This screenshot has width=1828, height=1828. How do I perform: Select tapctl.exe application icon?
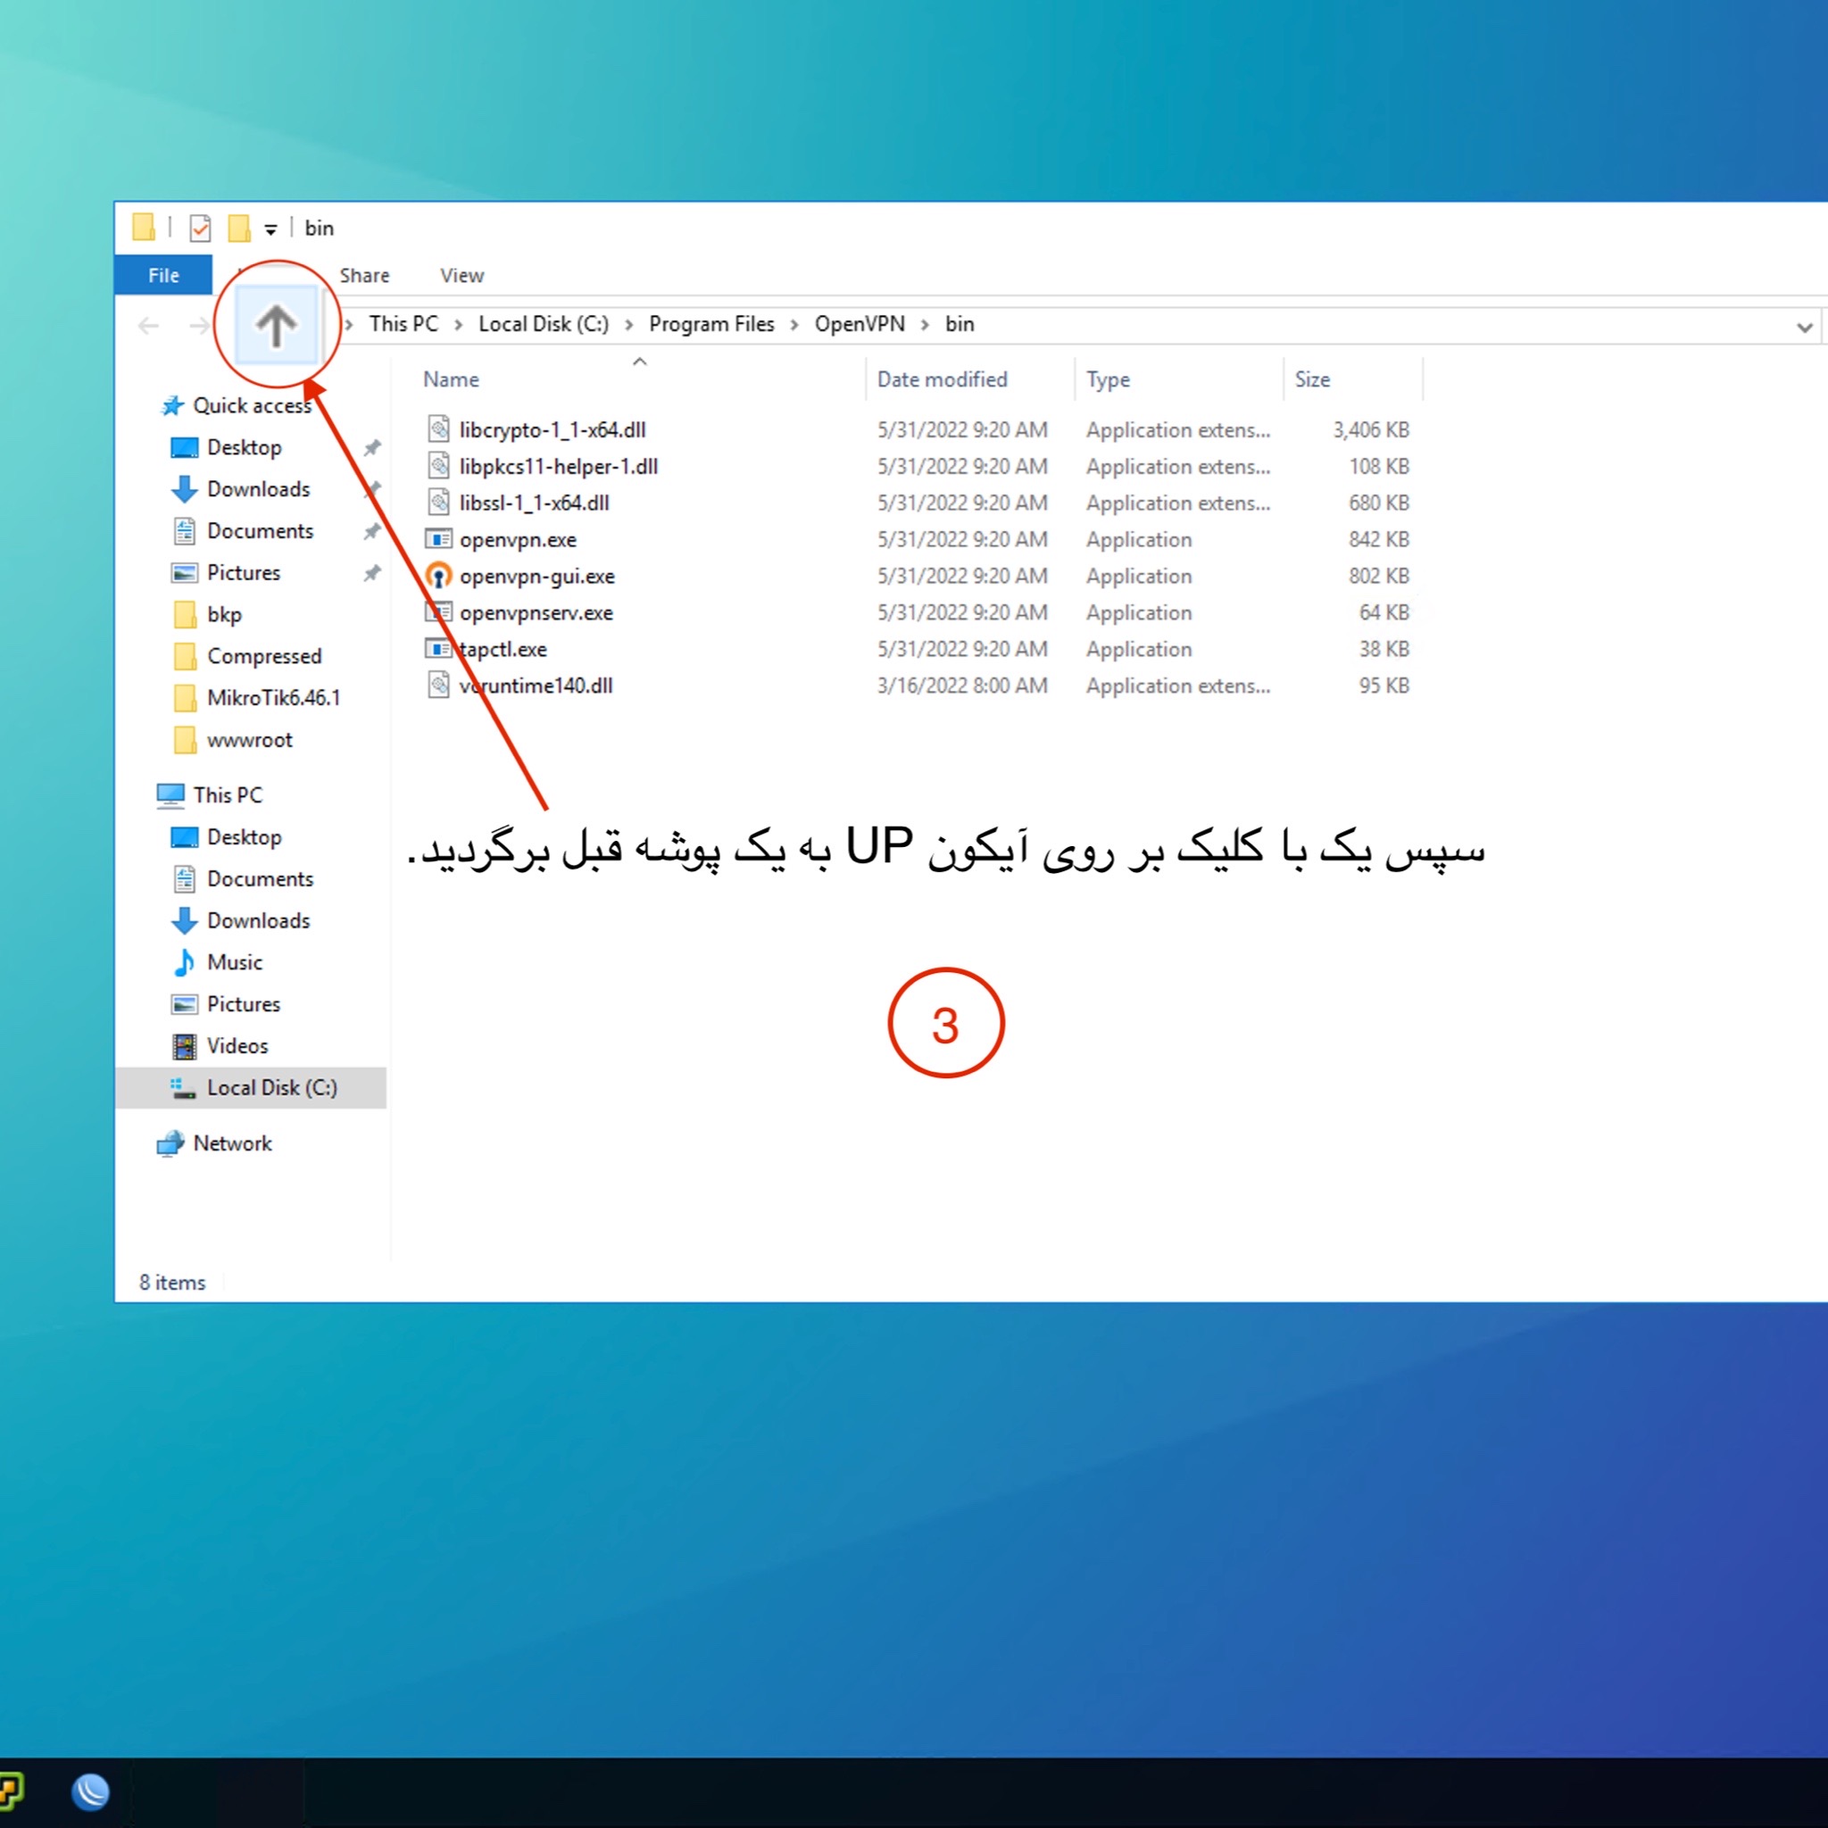tap(438, 649)
